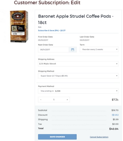Click the quantity value field showing 5
The height and width of the screenshot is (141, 123).
(x=54, y=100)
